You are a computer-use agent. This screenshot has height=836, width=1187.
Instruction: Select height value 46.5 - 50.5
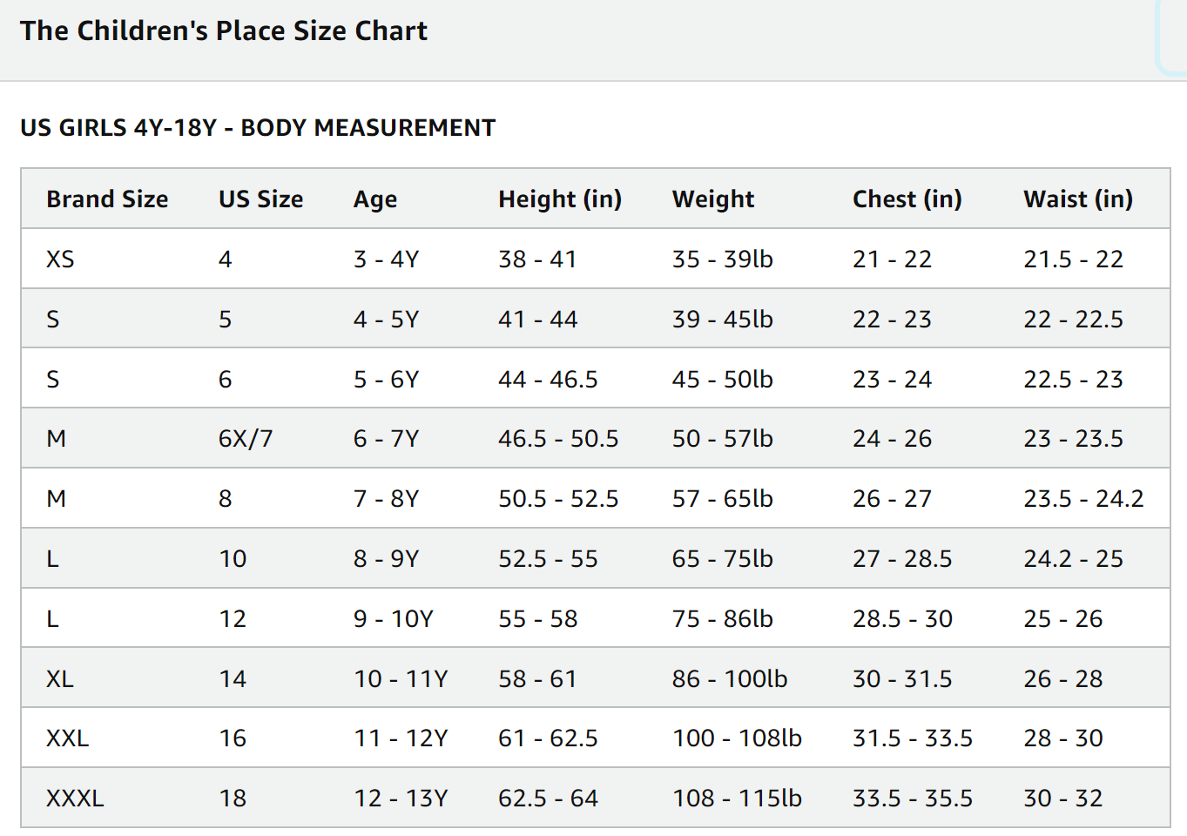pyautogui.click(x=558, y=439)
